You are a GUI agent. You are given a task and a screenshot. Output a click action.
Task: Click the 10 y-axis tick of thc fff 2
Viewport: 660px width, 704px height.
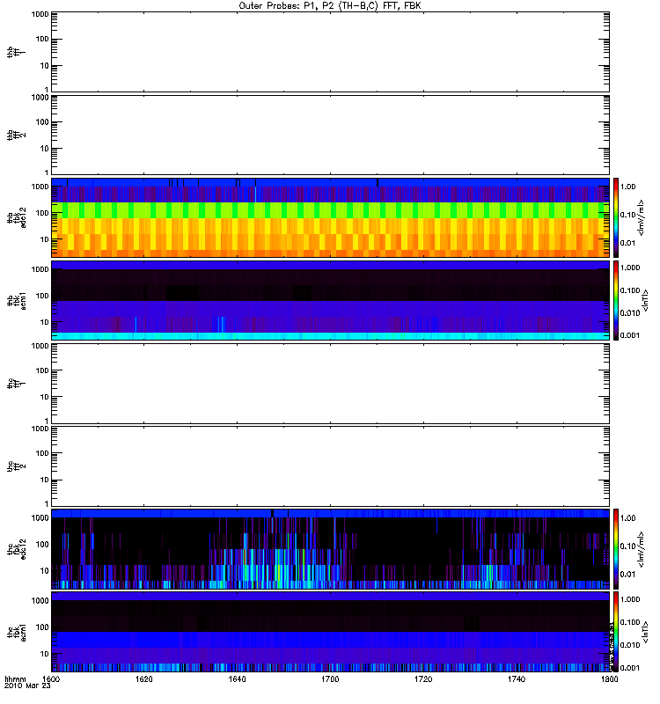click(x=45, y=480)
